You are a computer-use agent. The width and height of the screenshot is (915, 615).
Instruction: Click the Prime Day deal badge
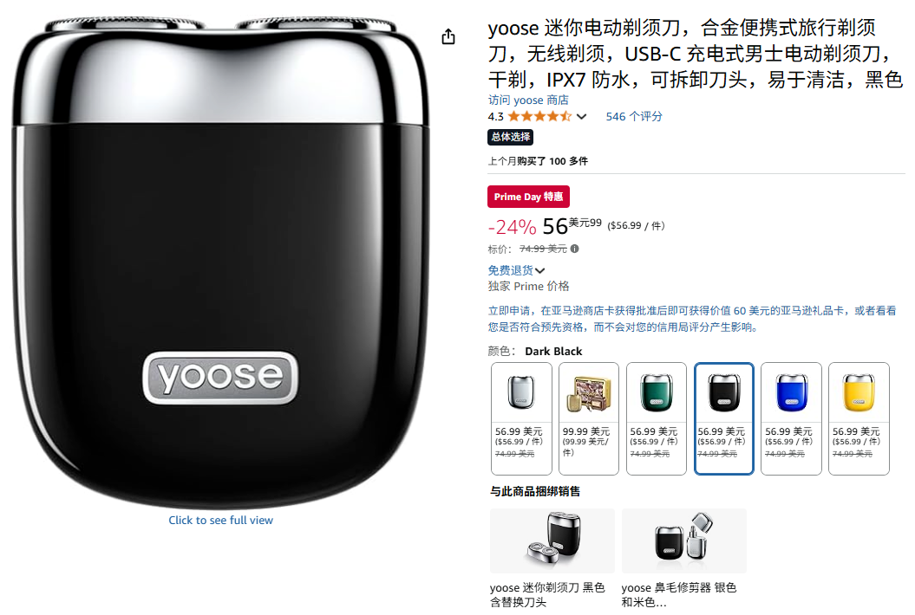tap(529, 197)
